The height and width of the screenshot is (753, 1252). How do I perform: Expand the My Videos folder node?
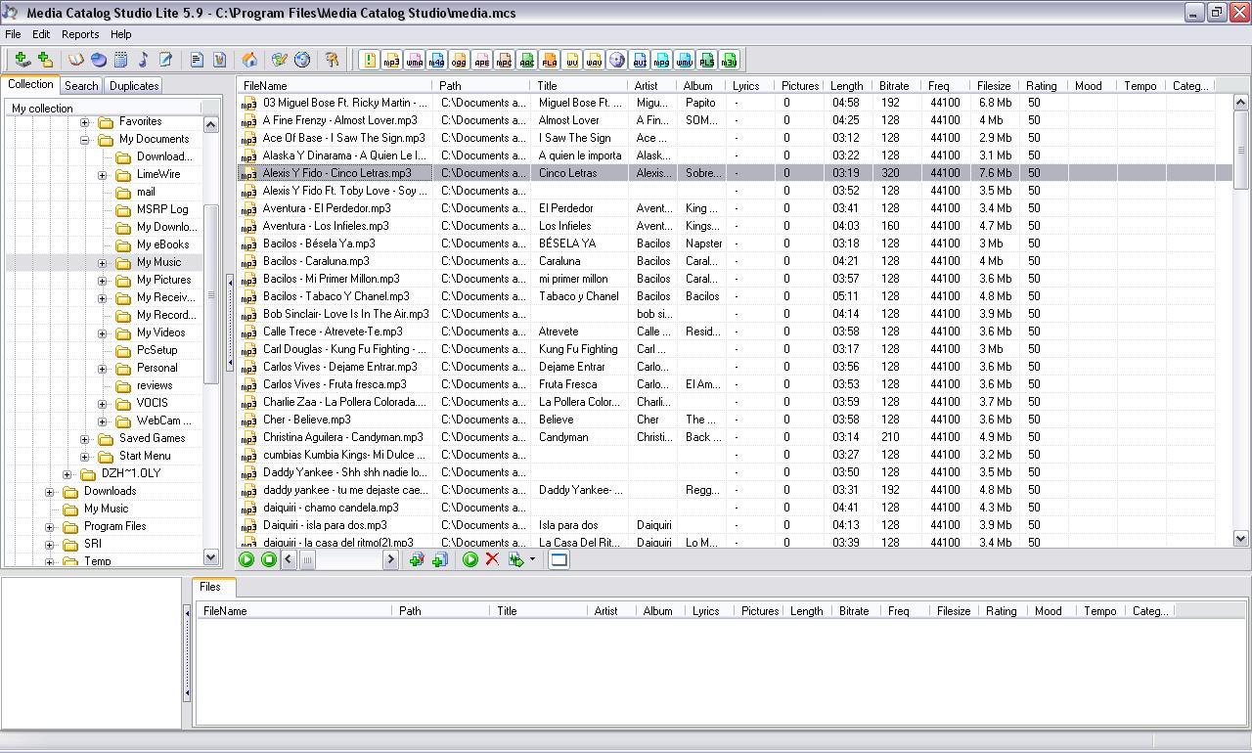coord(103,333)
